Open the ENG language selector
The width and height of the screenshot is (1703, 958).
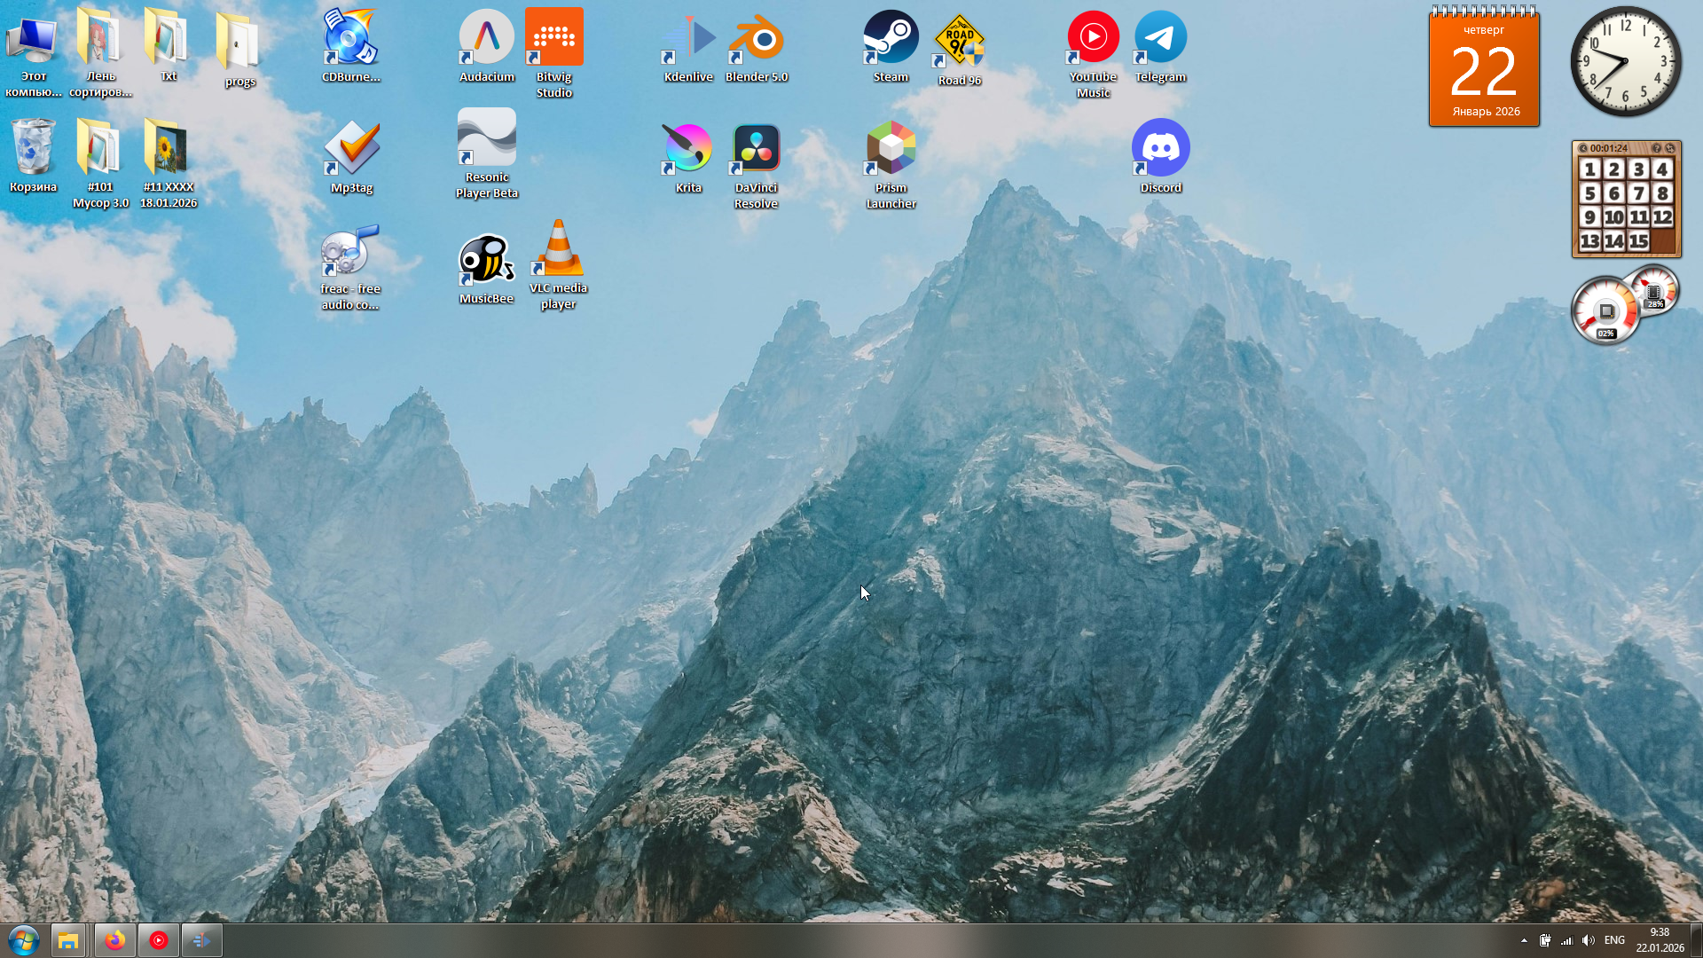1614,940
